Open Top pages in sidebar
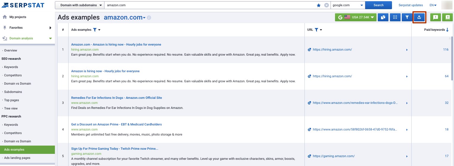Screen dimensions: 454x166 tap(12, 100)
